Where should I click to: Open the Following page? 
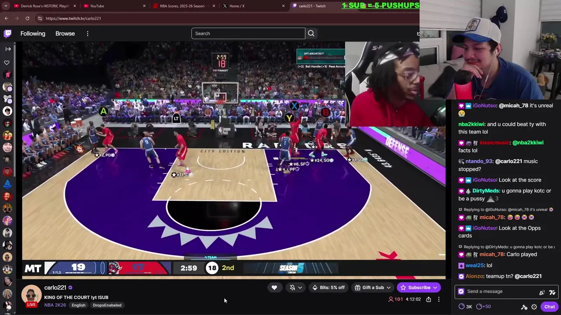pos(33,34)
